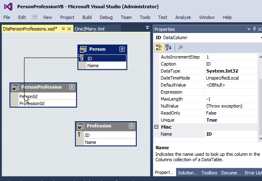Edit the Misc Name value ID
The height and width of the screenshot is (181, 262).
pyautogui.click(x=231, y=134)
